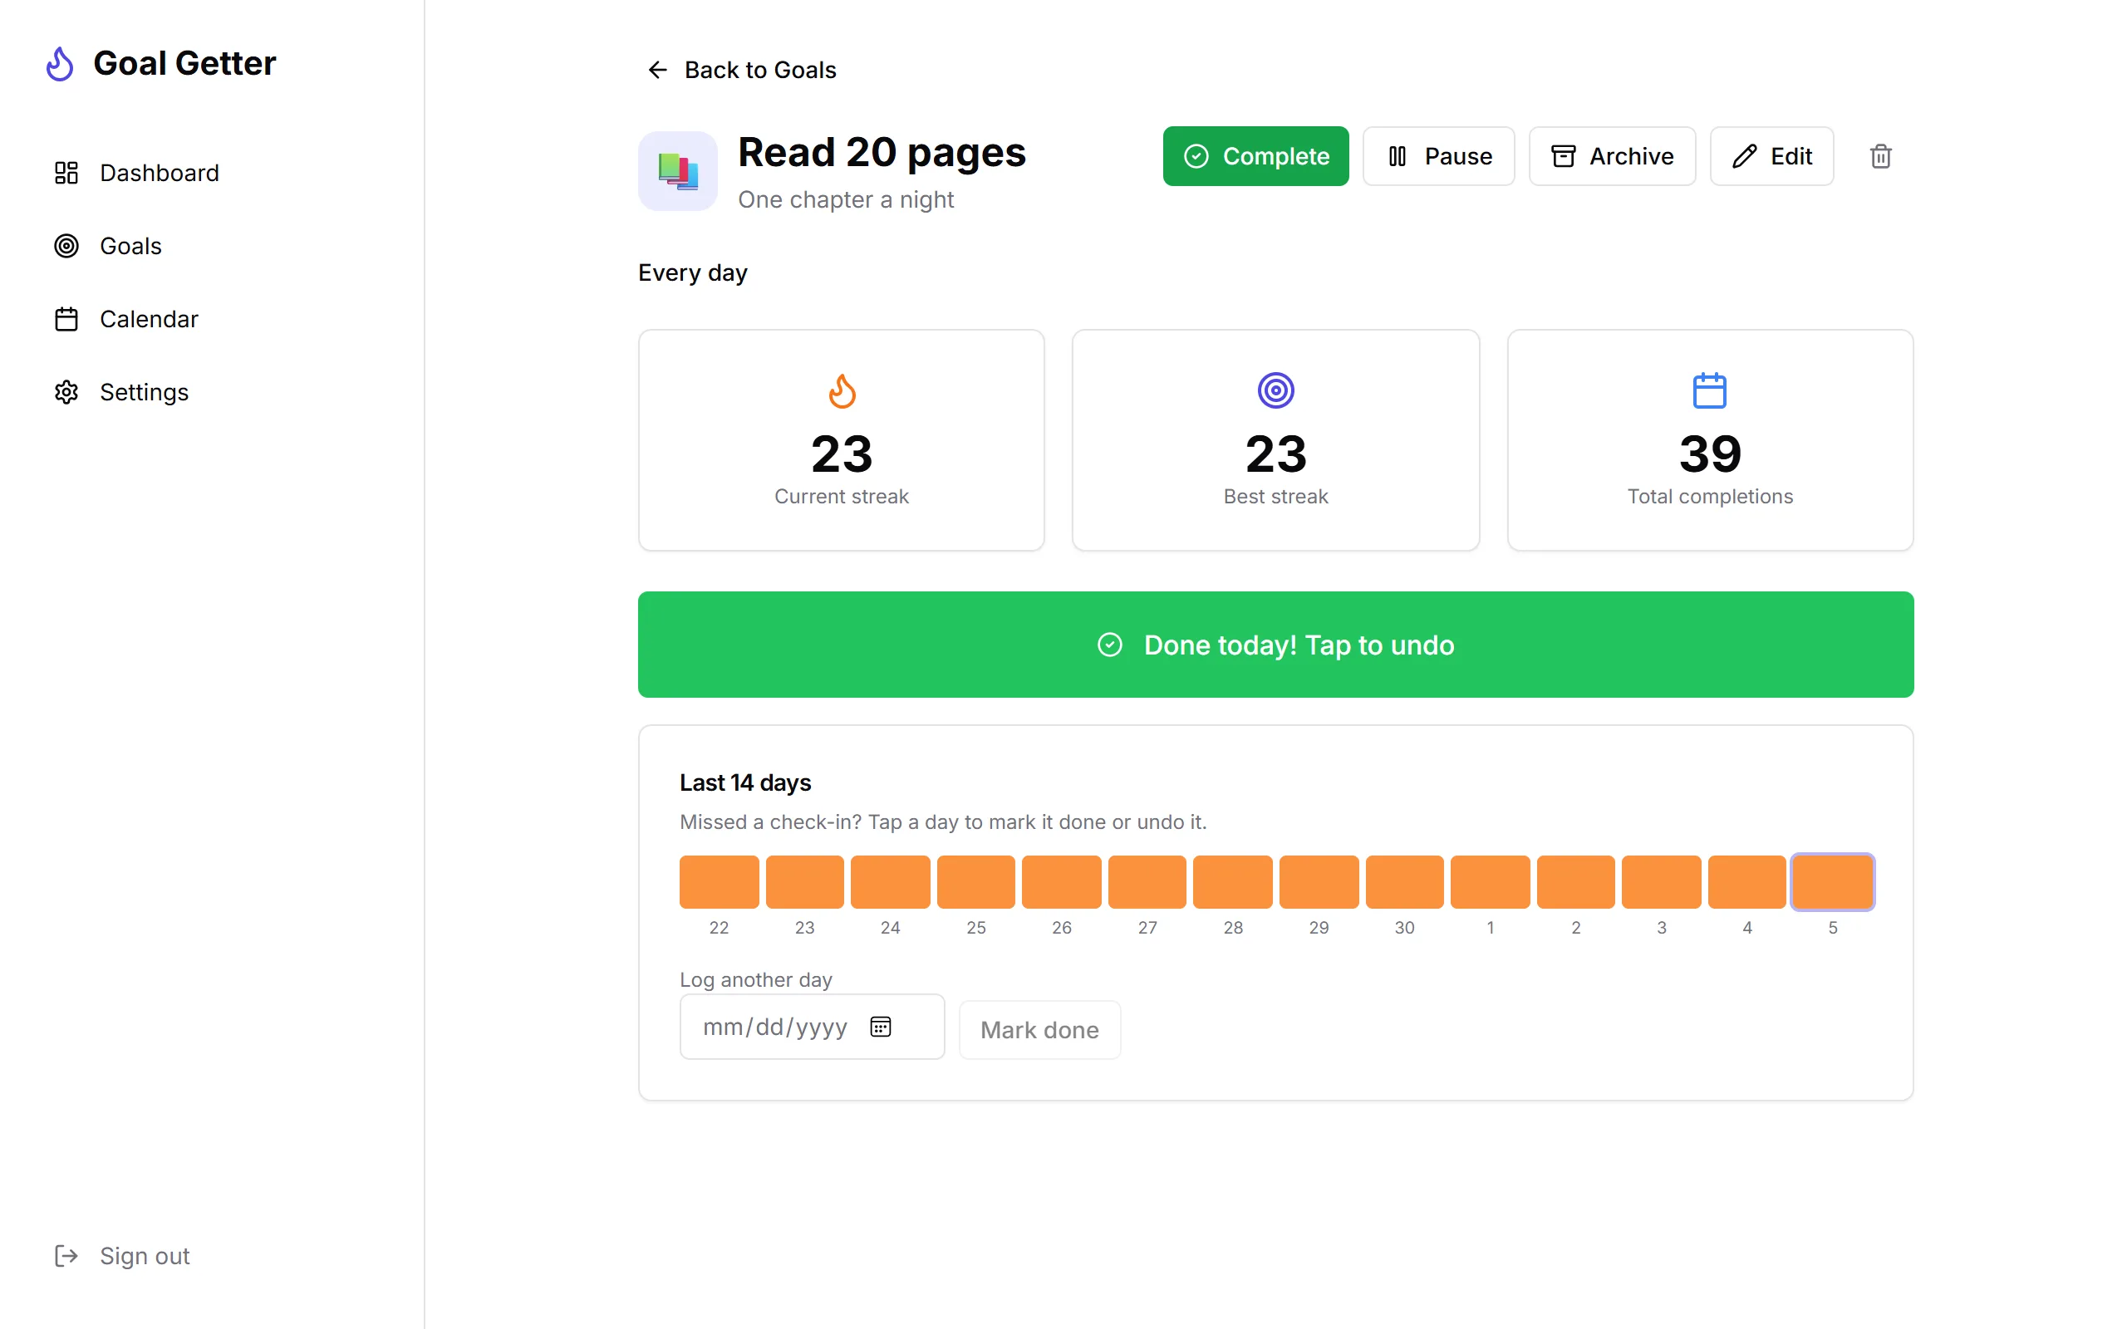
Task: Delete goal with trash icon
Action: pos(1880,155)
